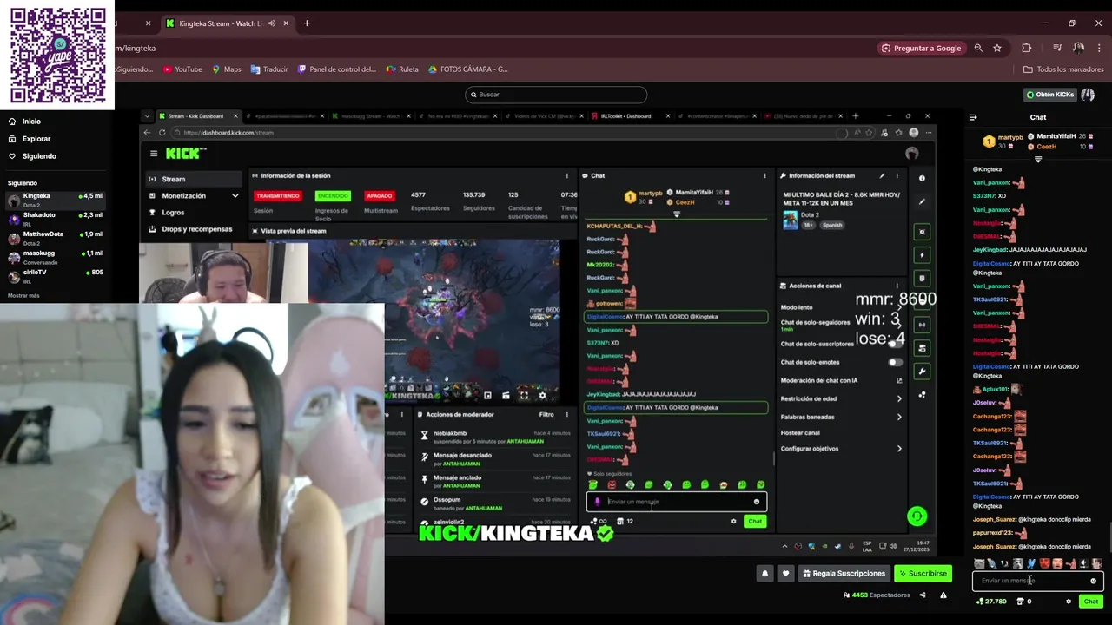Expand Restricción de edad row
1112x625 pixels.
click(x=841, y=398)
